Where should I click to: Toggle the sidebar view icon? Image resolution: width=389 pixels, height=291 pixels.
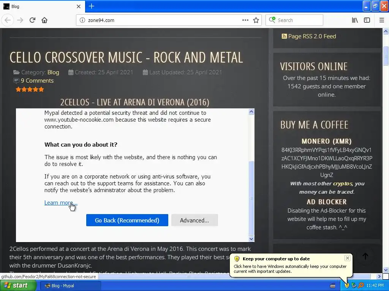coord(367,20)
